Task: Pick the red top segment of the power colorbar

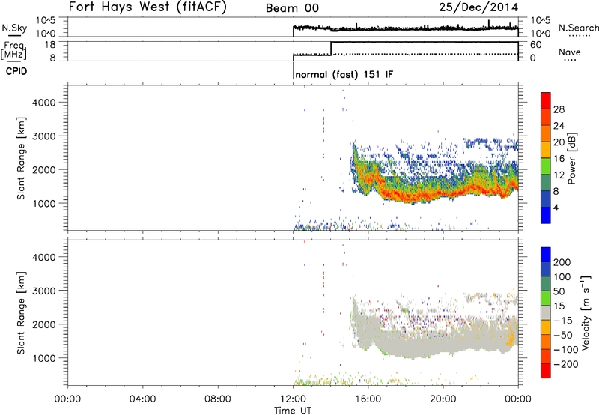Action: coord(546,100)
